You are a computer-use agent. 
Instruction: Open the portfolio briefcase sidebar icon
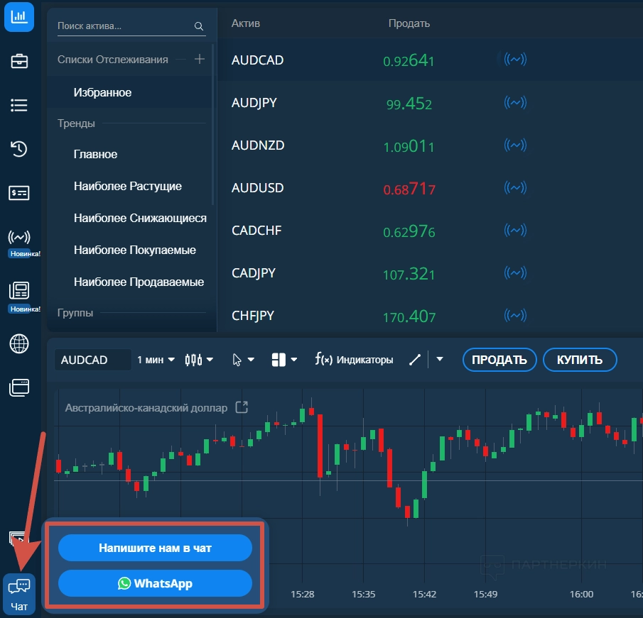[19, 62]
